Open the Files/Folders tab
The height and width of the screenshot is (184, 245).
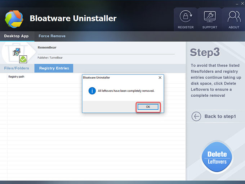(17, 68)
